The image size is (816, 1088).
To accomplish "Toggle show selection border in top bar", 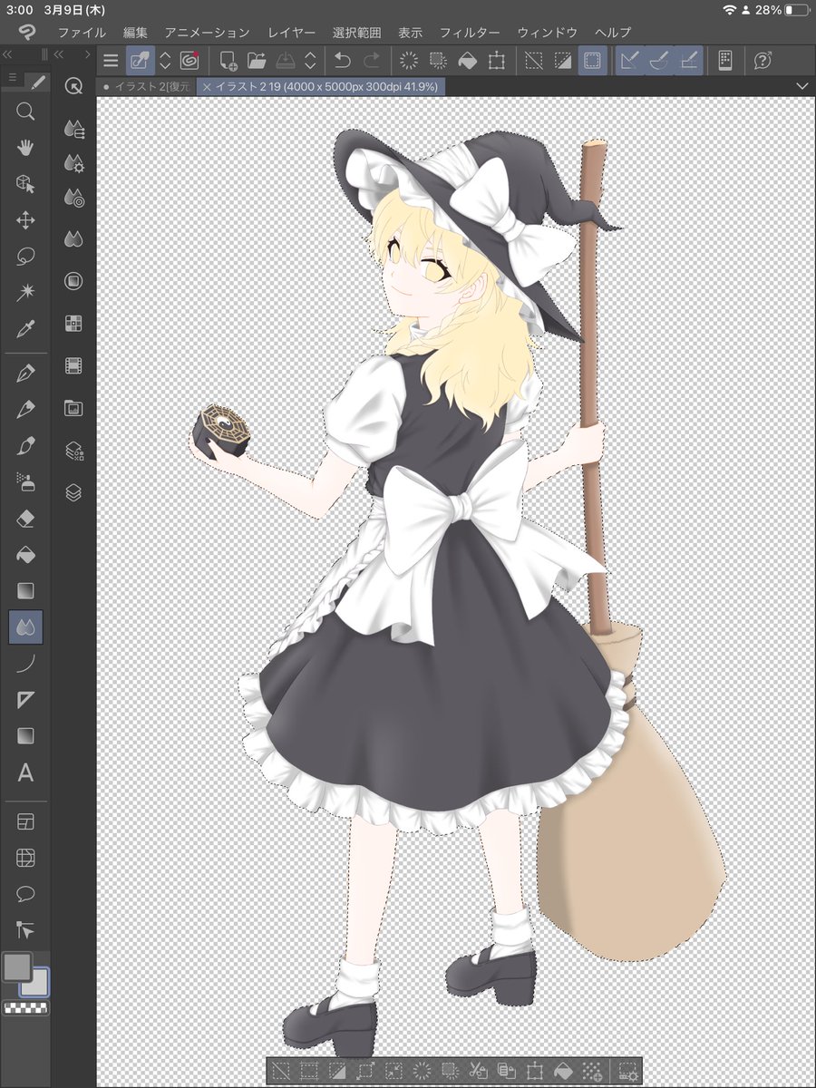I will point(592,61).
